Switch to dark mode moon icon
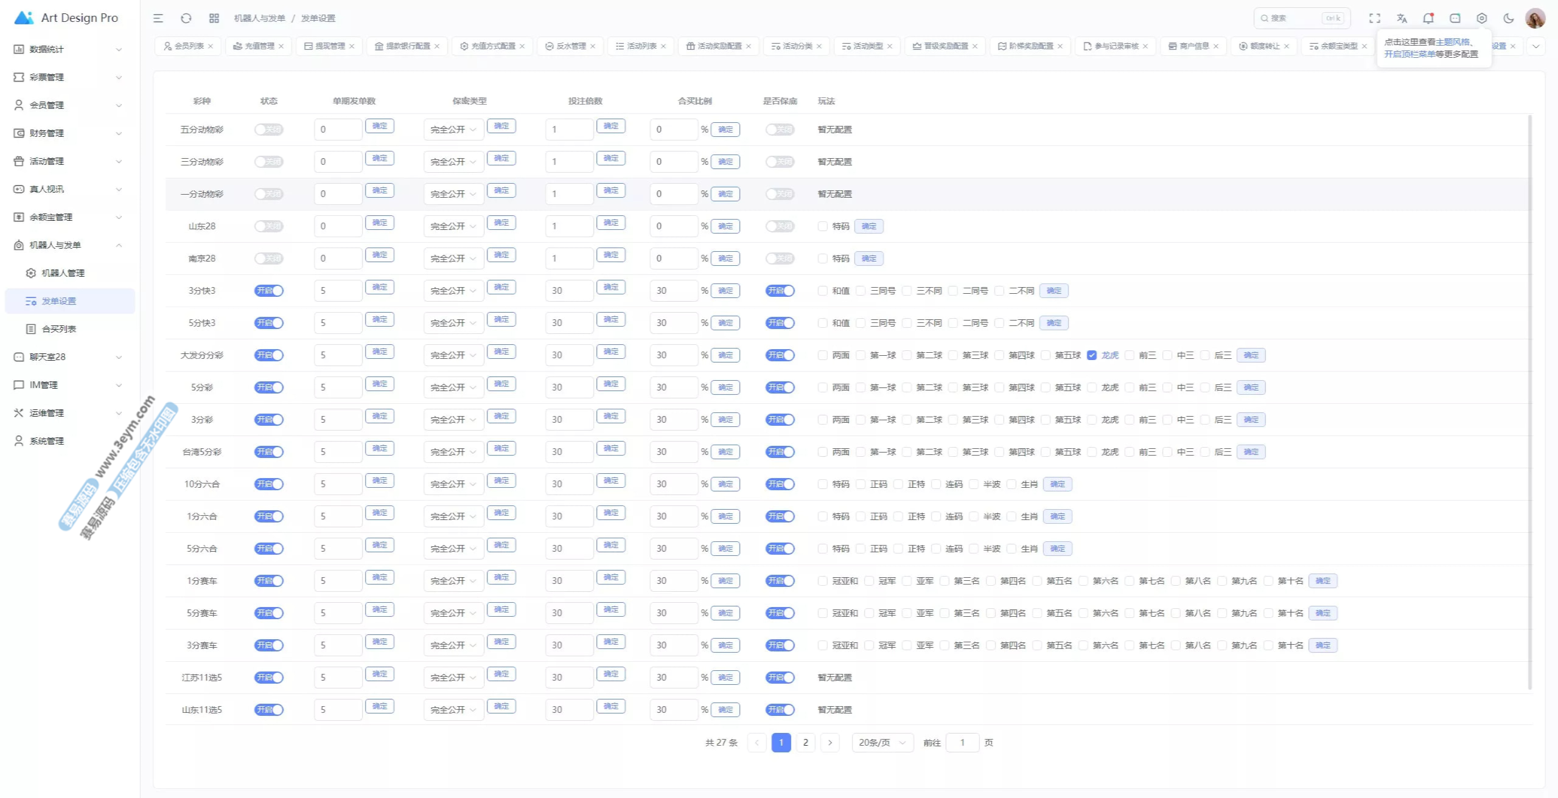 [x=1508, y=18]
